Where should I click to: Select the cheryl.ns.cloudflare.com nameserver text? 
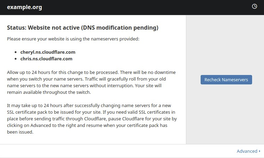coord(48,52)
